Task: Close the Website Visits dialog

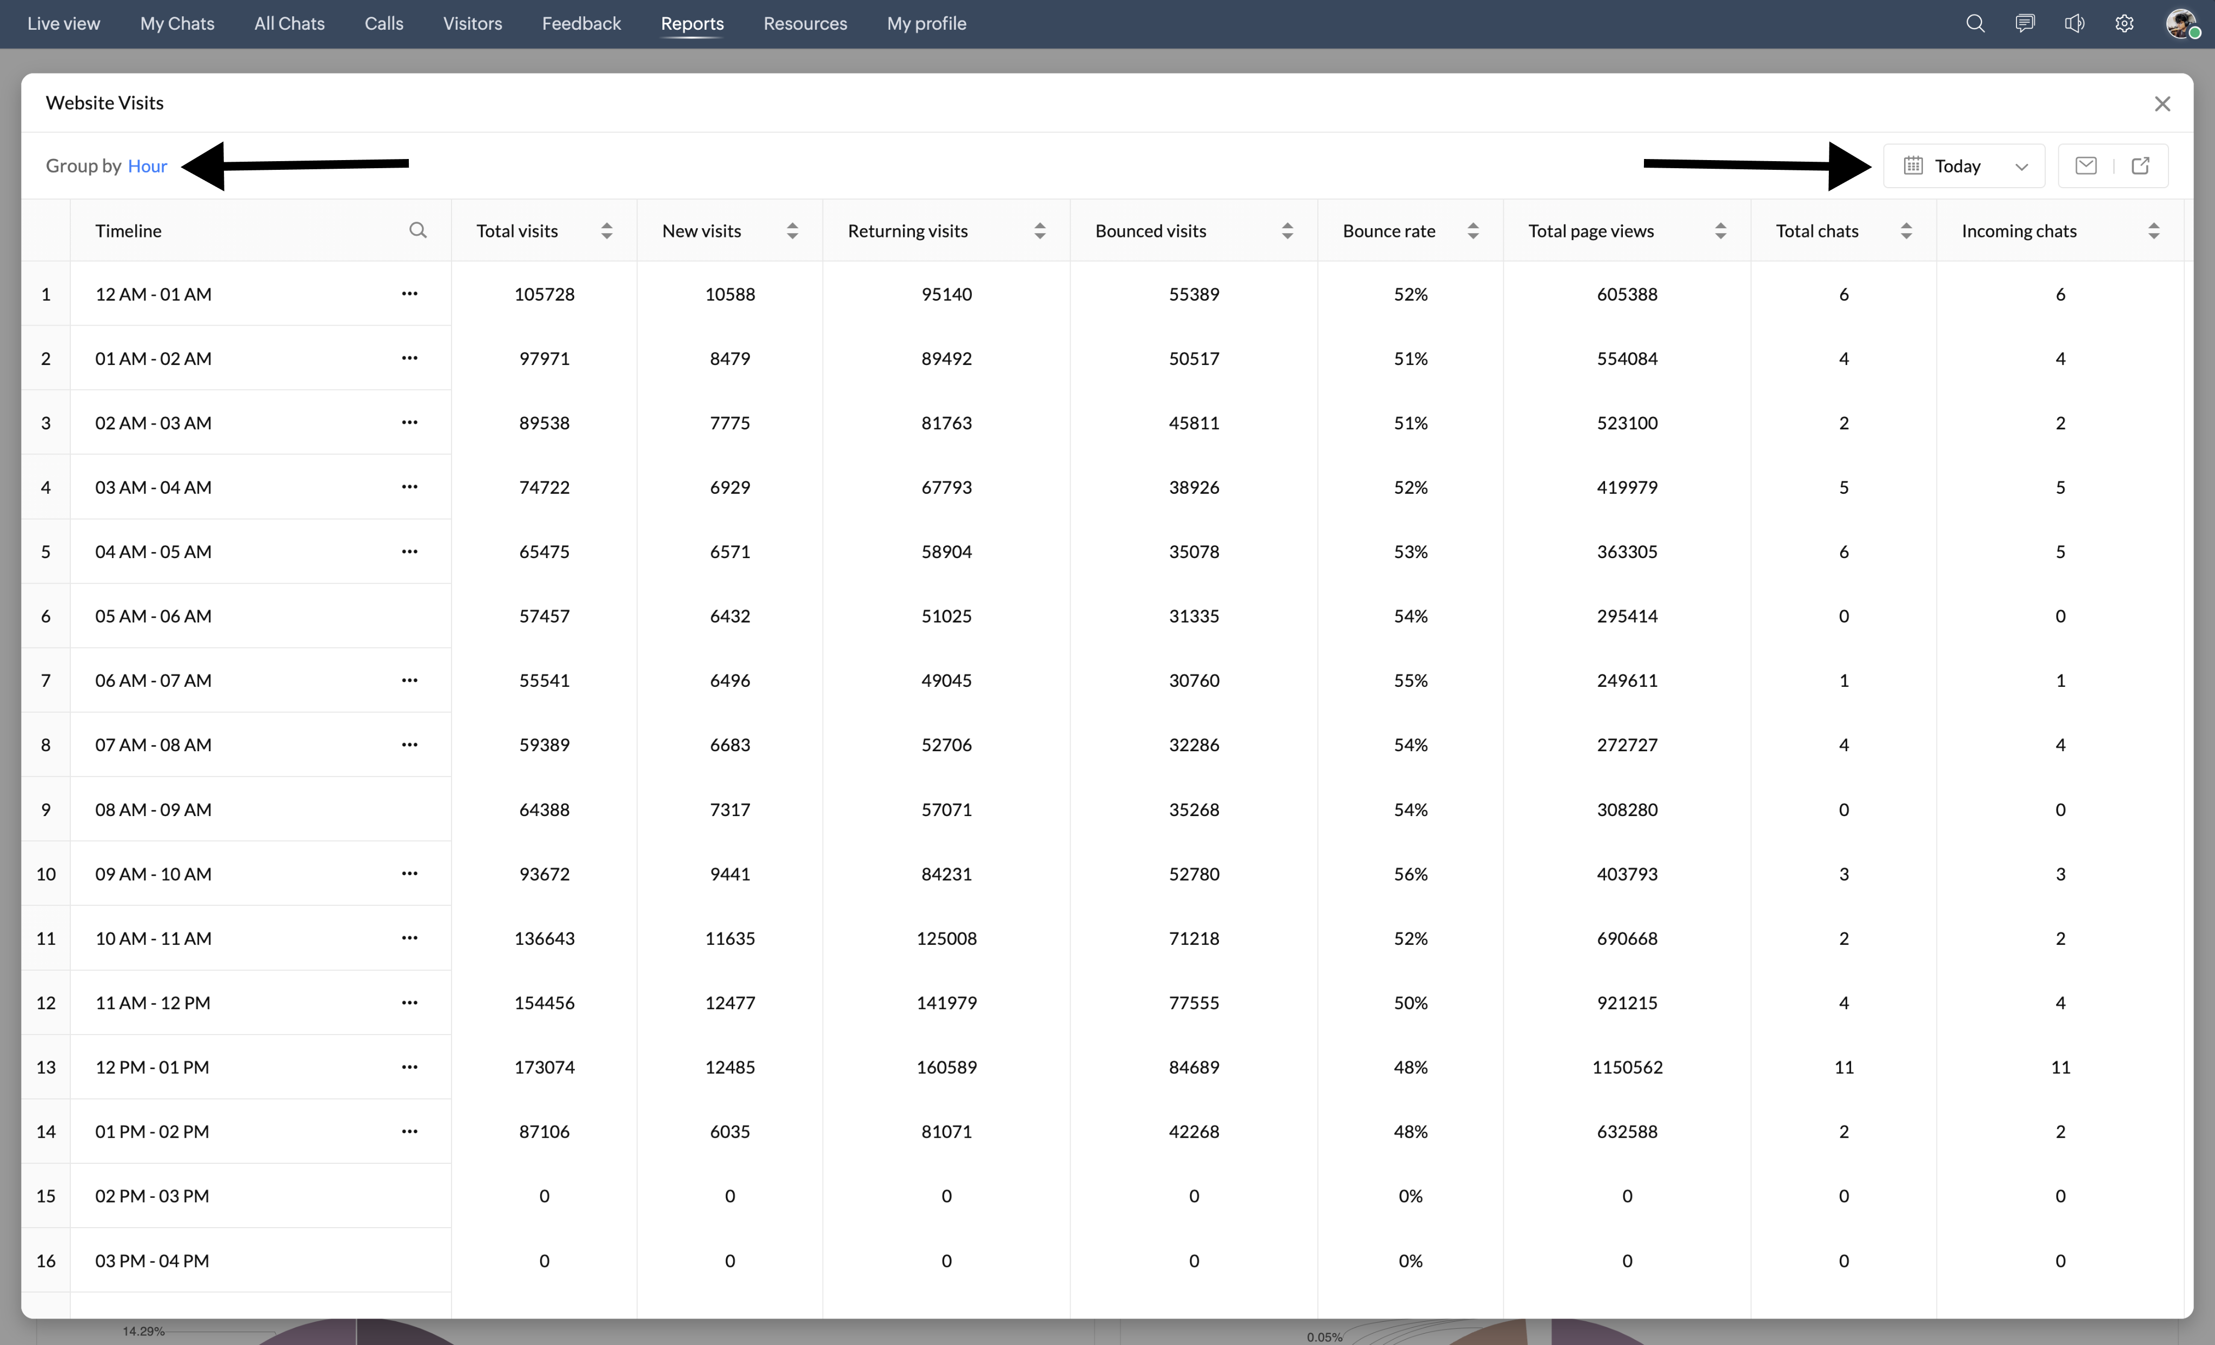Action: [2162, 104]
